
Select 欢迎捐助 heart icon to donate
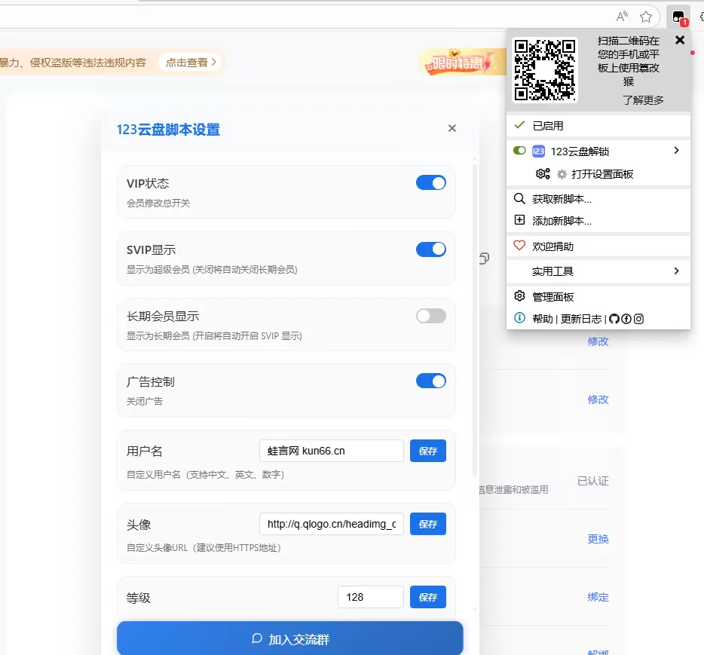(519, 245)
